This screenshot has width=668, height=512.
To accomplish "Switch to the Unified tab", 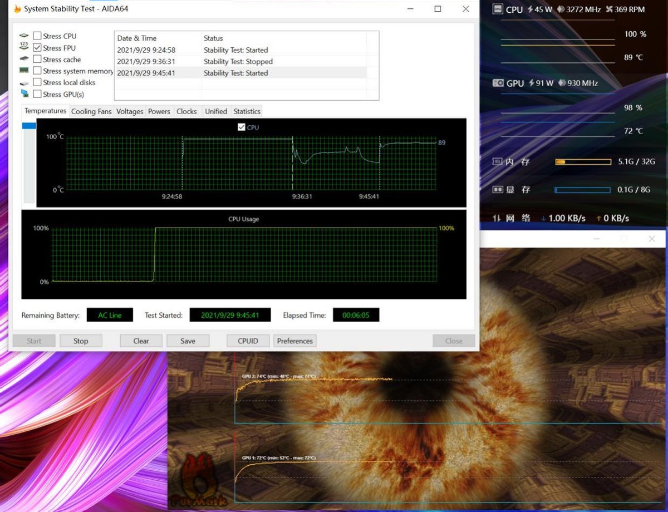I will pos(216,111).
